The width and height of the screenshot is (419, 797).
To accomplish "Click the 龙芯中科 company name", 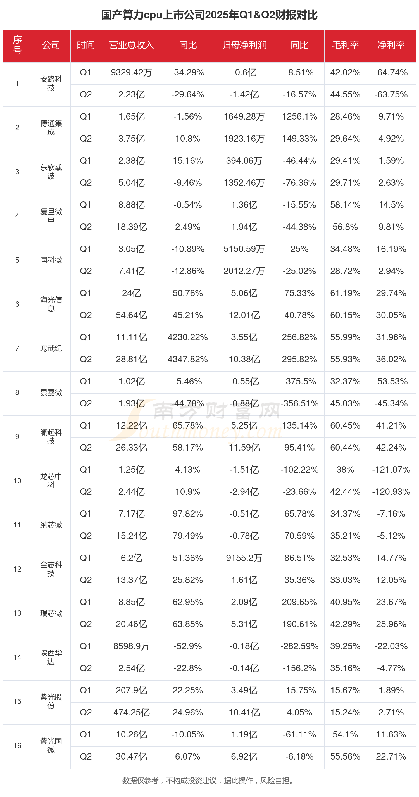I will click(x=51, y=480).
